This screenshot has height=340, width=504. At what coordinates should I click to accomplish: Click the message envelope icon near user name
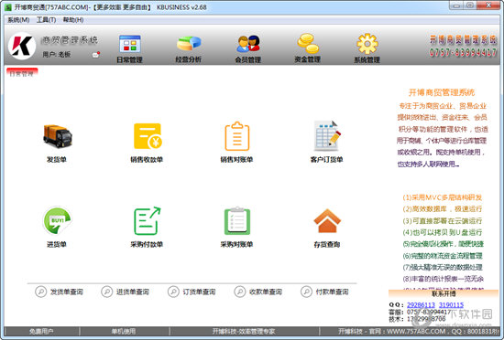coord(96,55)
